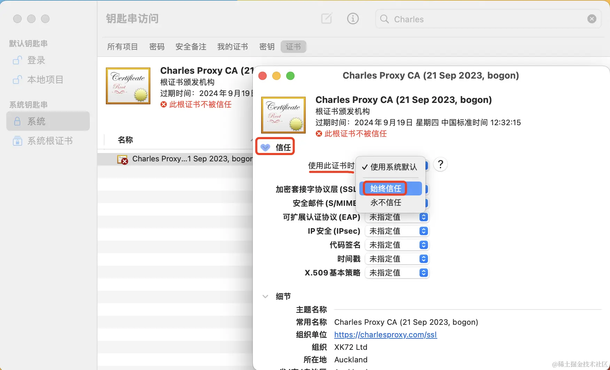Select the 证书 tab
Screen dimensions: 610x370
(x=293, y=47)
